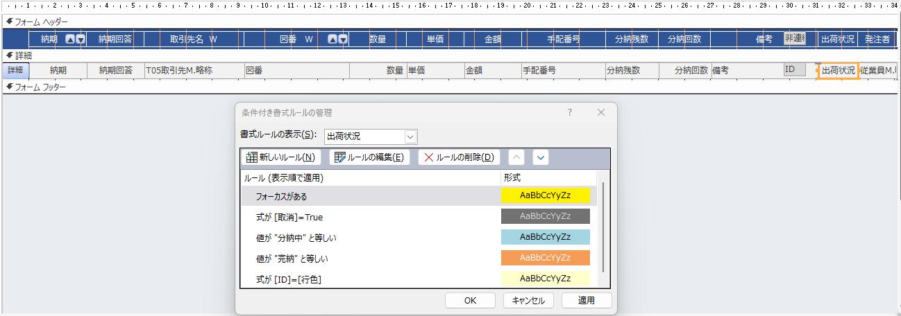
Task: Select the 単価 textbox in detail section
Action: tap(435, 70)
